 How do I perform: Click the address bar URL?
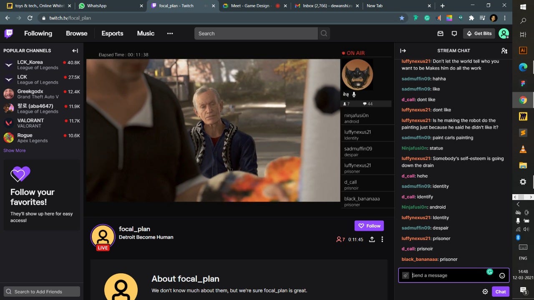(70, 18)
